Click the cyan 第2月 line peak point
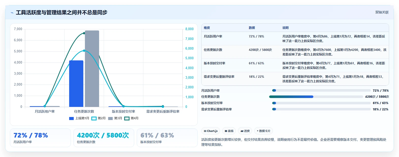Image resolution: width=399 pixels, height=157 pixels. point(84,51)
